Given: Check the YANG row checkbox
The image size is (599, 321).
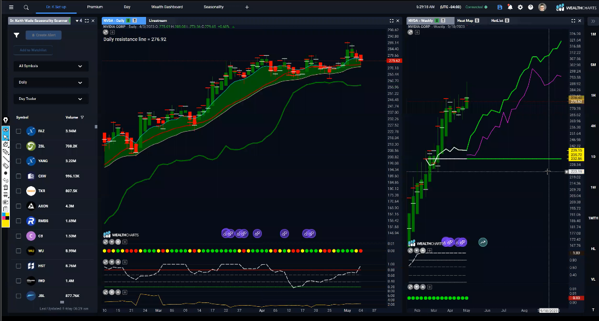Looking at the screenshot, I should click(x=19, y=161).
